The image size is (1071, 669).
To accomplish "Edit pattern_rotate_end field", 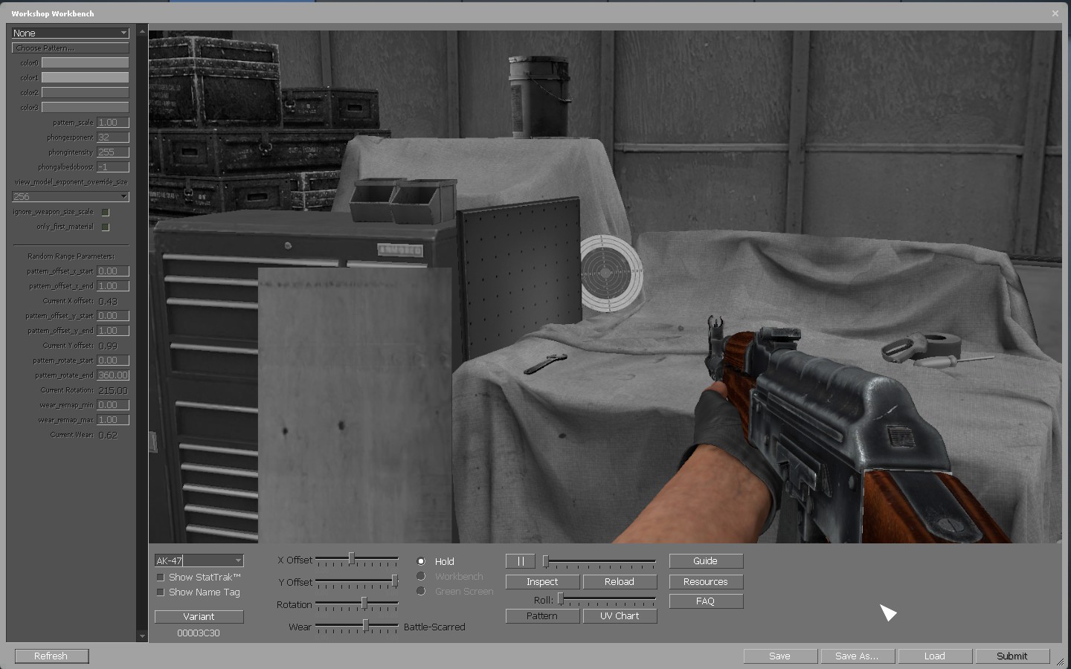I will coord(113,375).
